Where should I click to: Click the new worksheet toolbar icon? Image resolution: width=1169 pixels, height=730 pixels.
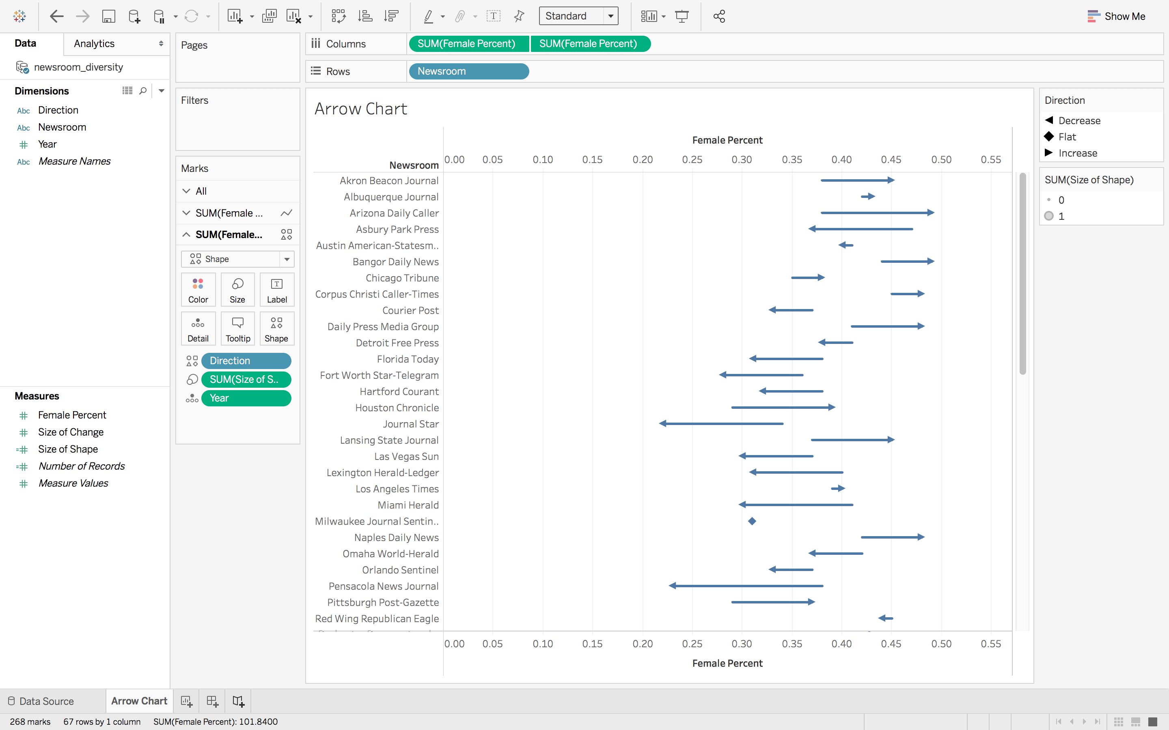(235, 16)
